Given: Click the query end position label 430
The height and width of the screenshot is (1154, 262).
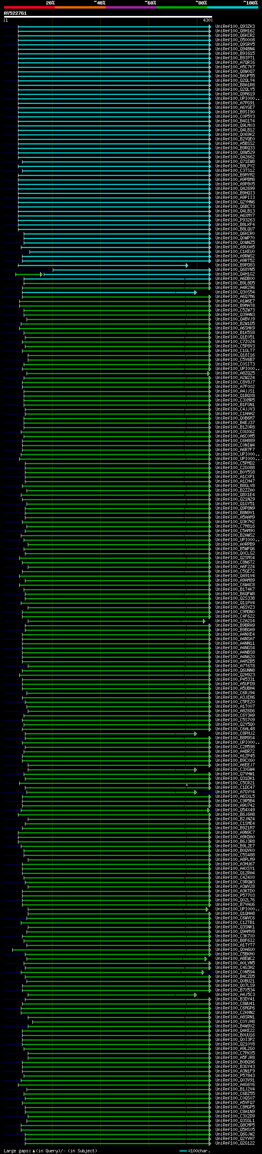Looking at the screenshot, I should [207, 20].
